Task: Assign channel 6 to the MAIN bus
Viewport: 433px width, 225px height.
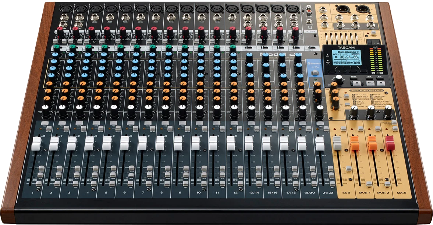Action: 131,168
